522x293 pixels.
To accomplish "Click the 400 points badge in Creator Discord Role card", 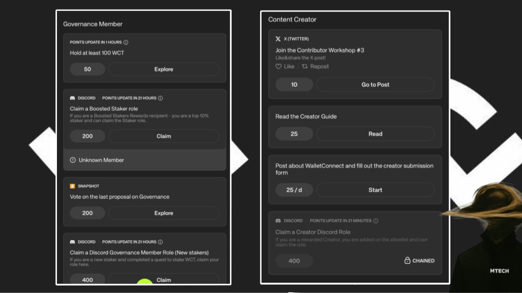I will coord(294,261).
